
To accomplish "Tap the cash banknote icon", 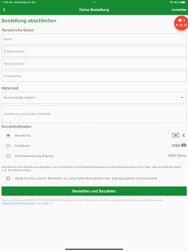I will [x=175, y=135].
